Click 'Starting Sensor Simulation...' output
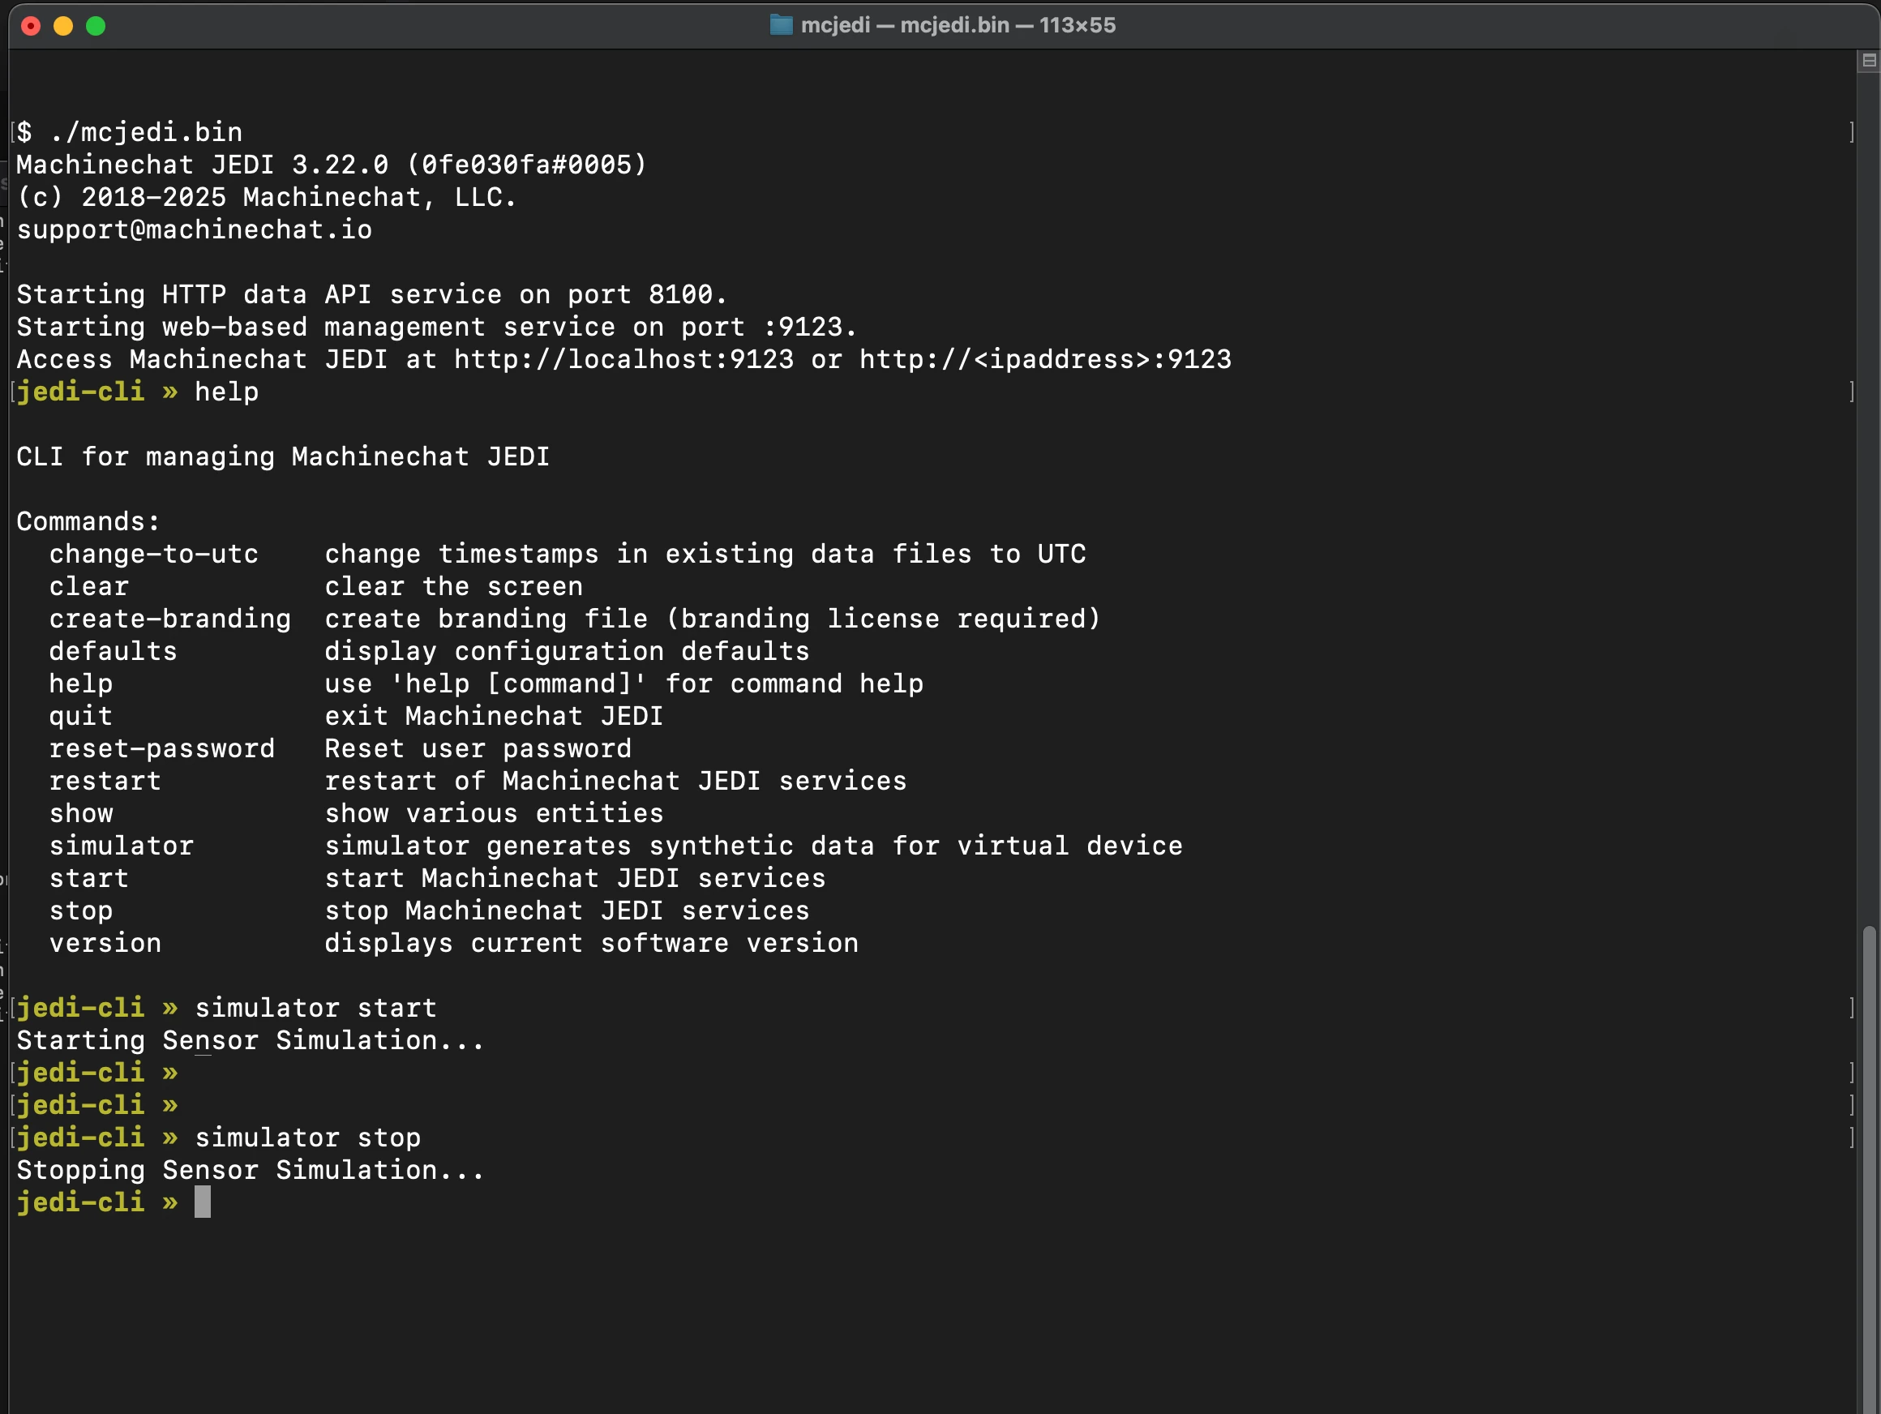The width and height of the screenshot is (1881, 1414). click(250, 1040)
